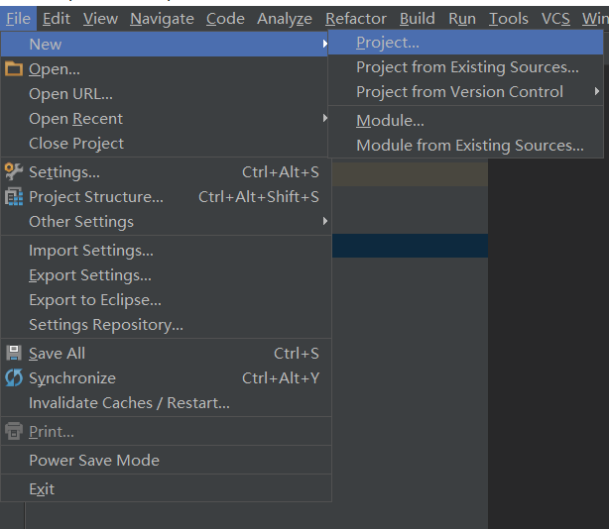This screenshot has width=609, height=529.
Task: Open the Tools menu
Action: pyautogui.click(x=509, y=19)
